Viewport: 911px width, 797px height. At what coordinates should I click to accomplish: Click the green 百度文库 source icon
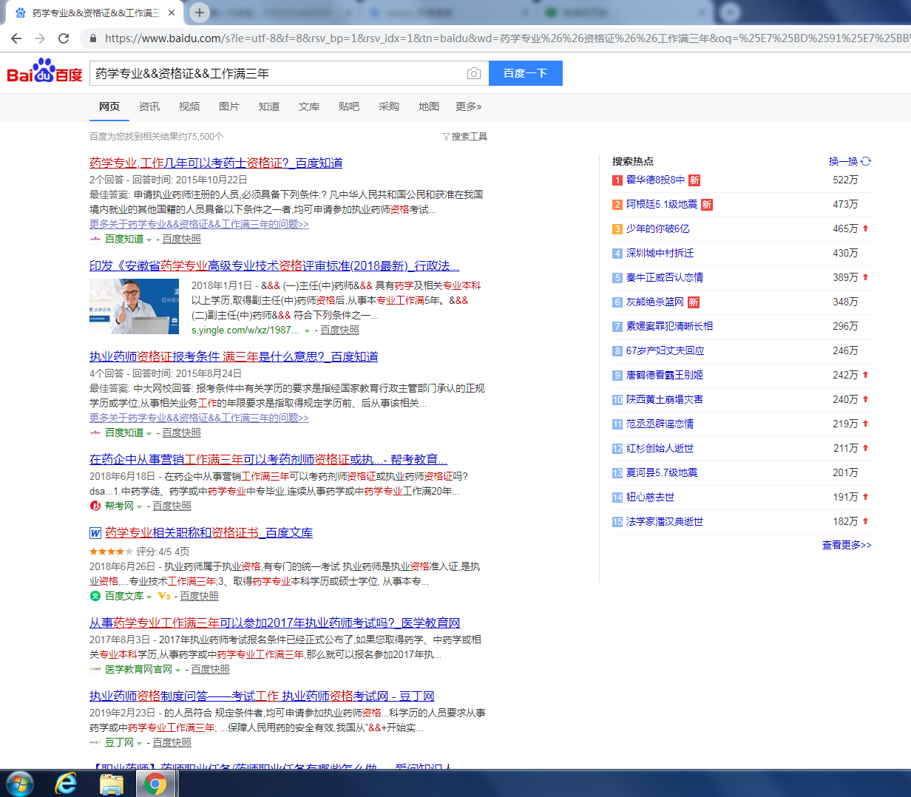[x=95, y=596]
